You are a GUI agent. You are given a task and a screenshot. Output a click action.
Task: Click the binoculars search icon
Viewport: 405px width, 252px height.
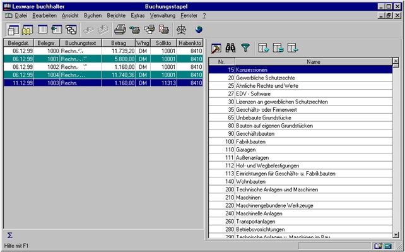pyautogui.click(x=230, y=48)
